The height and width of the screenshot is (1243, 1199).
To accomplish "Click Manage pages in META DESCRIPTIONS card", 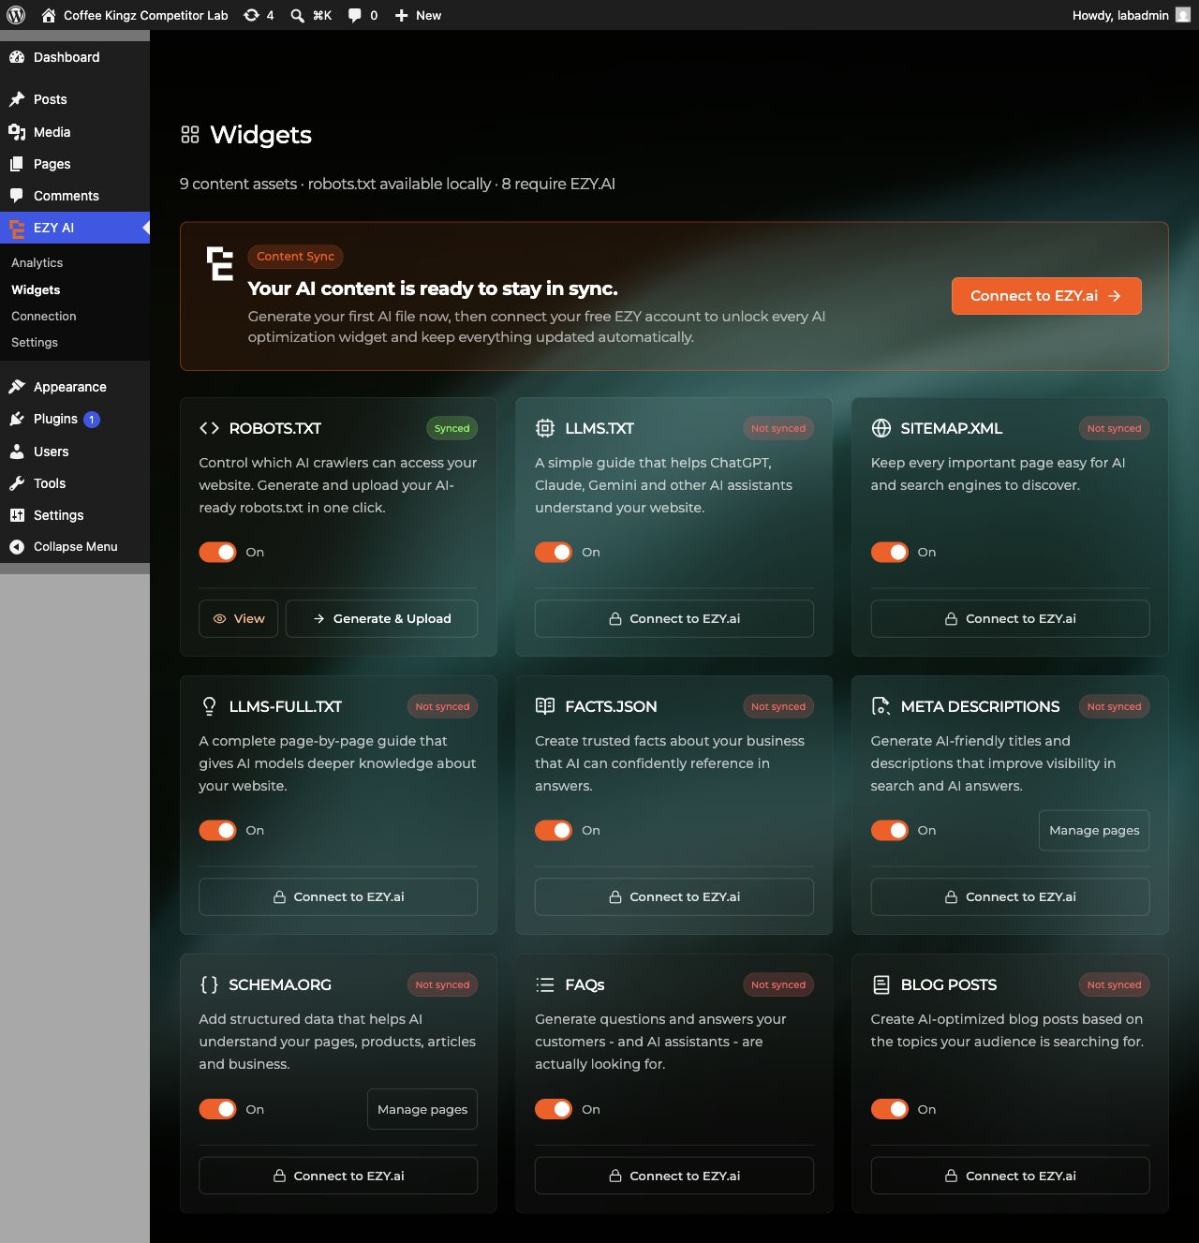I will [x=1094, y=830].
